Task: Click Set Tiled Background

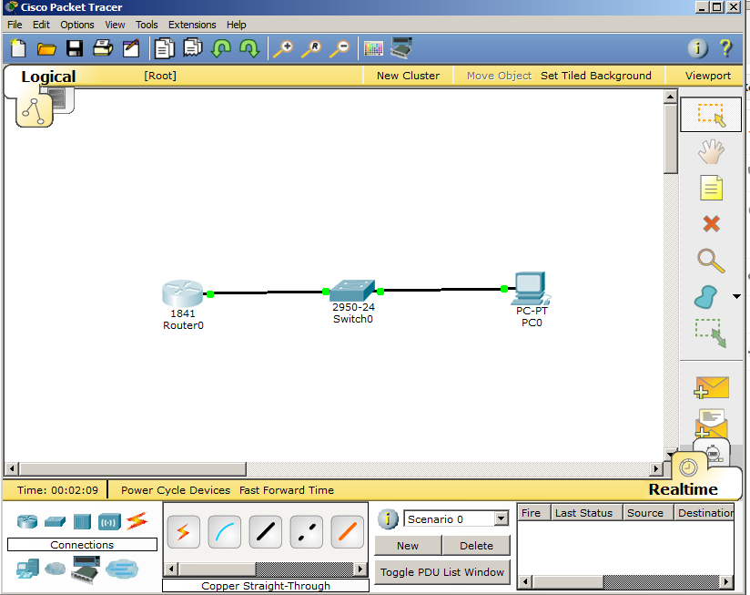Action: point(596,76)
